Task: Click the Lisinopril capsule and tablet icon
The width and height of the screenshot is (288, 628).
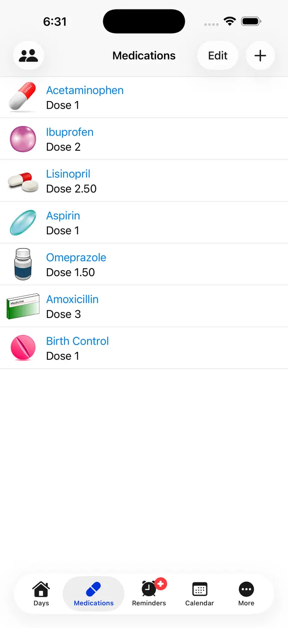Action: (x=23, y=181)
